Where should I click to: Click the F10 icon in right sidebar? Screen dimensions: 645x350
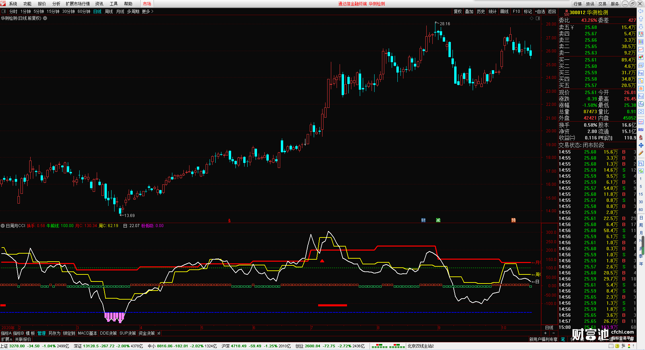point(641,73)
